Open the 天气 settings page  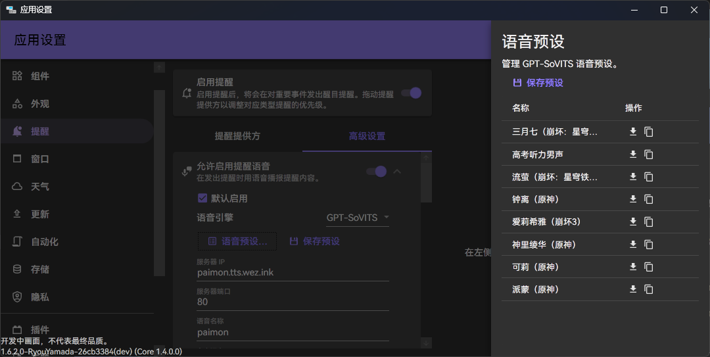tap(39, 187)
